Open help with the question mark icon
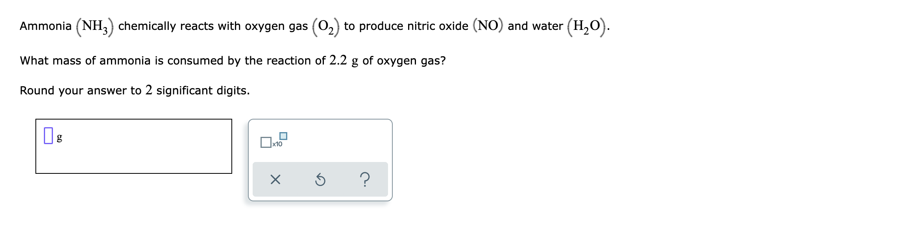This screenshot has height=232, width=913. 366,180
